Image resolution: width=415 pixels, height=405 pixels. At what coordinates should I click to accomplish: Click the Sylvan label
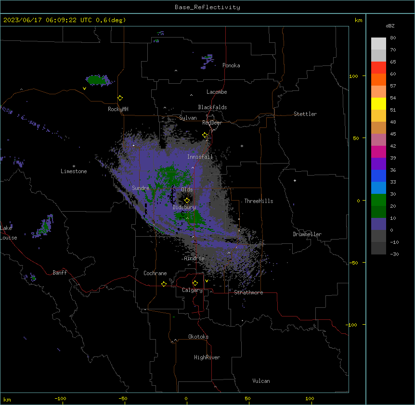188,118
